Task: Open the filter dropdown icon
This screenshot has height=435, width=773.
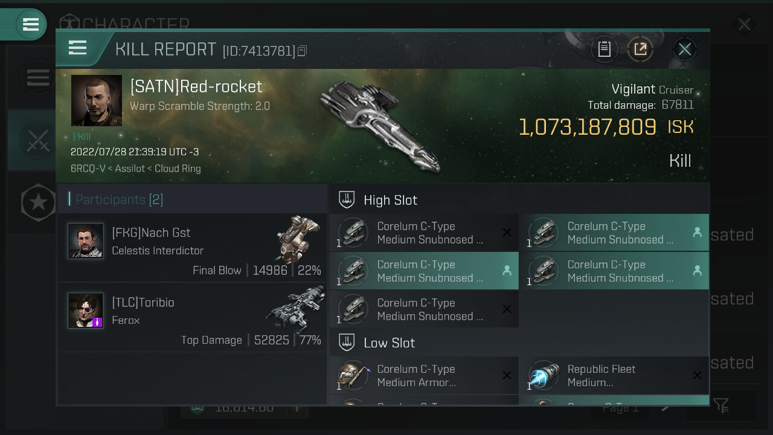Action: click(x=720, y=405)
